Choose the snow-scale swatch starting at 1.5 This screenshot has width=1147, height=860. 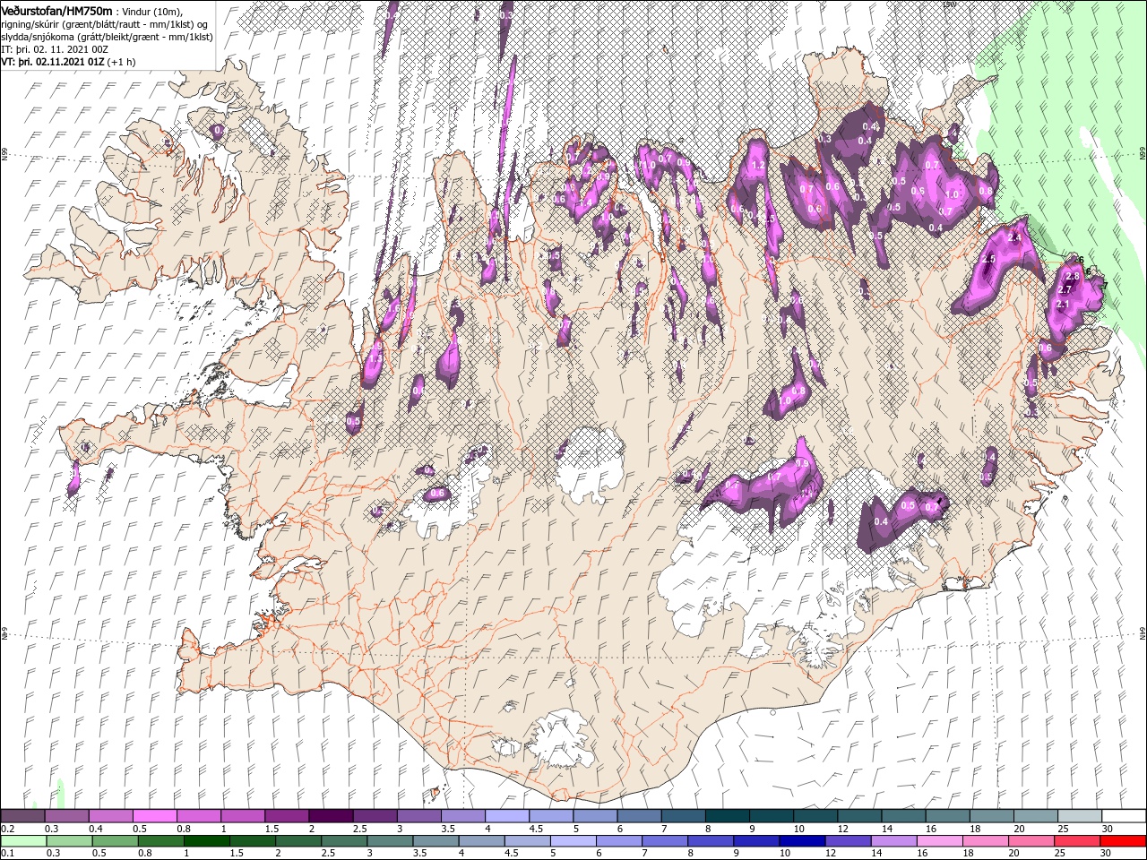pyautogui.click(x=286, y=816)
